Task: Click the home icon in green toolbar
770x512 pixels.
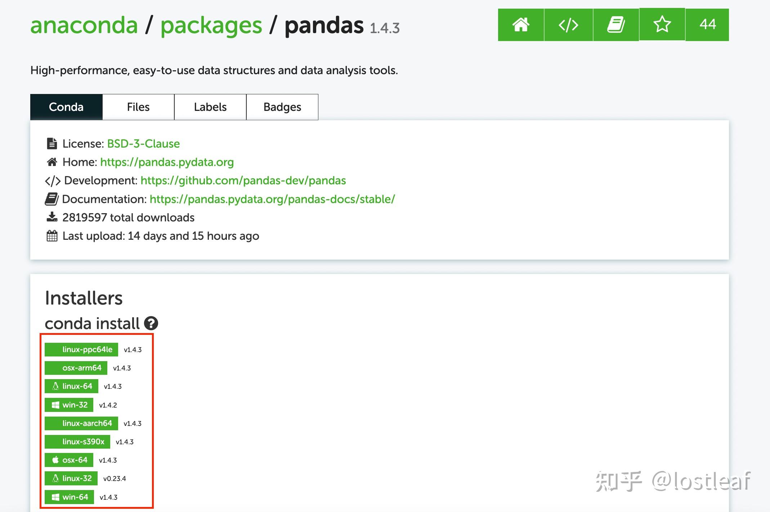Action: [521, 25]
